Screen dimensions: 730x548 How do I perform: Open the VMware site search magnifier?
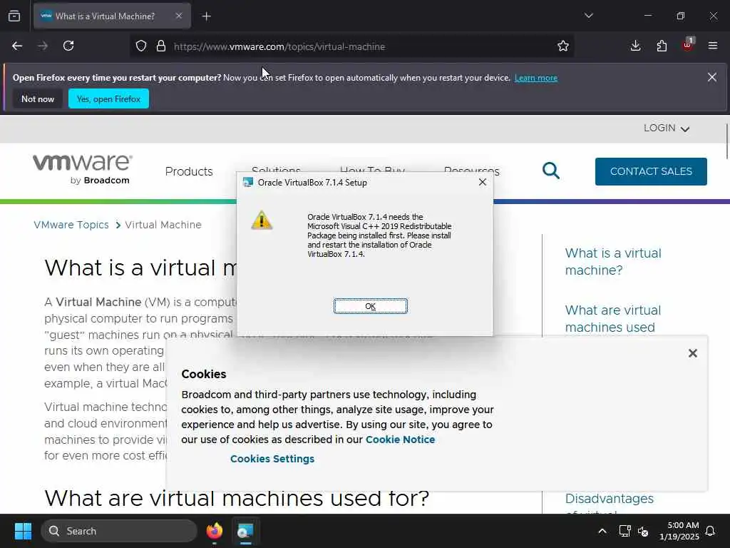point(551,171)
